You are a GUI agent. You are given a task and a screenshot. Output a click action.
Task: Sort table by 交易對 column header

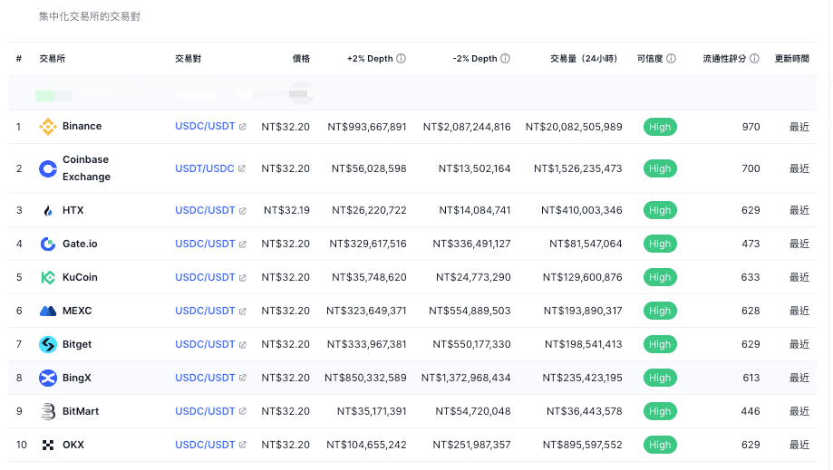coord(188,58)
